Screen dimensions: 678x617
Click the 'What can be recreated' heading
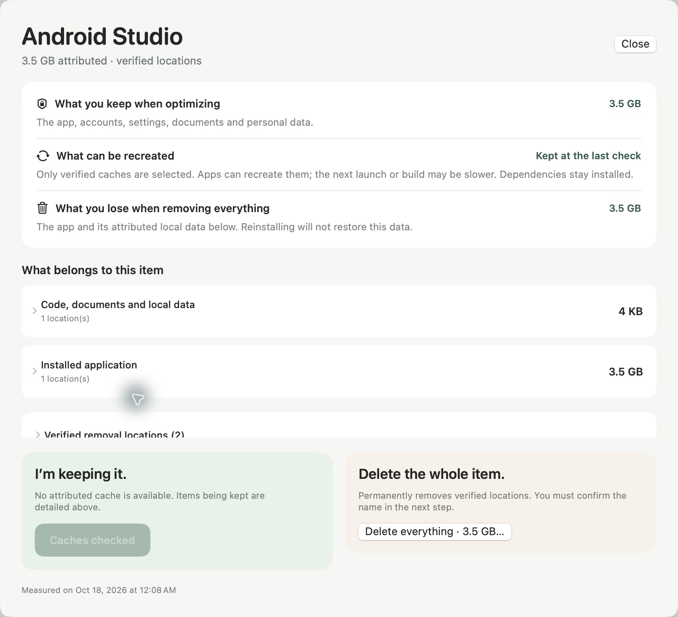115,156
